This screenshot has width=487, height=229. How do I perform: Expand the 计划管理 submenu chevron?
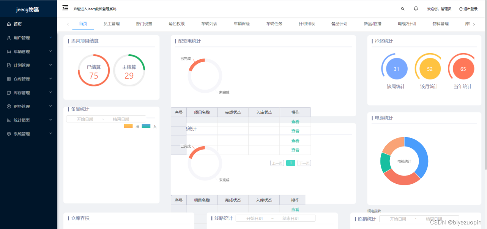[50, 65]
